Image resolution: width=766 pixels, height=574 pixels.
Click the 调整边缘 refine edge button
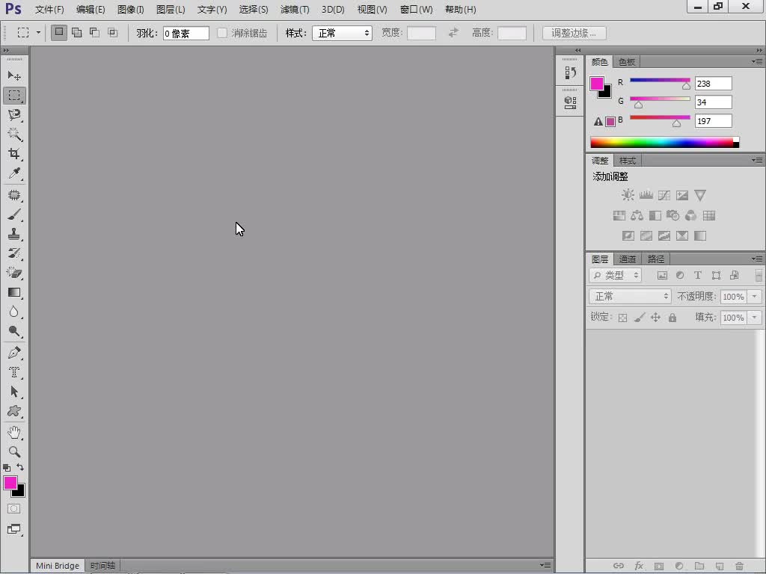(x=574, y=33)
